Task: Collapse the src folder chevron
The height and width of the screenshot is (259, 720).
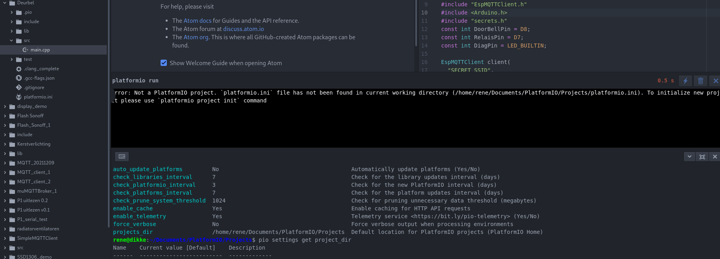Action: [x=11, y=40]
